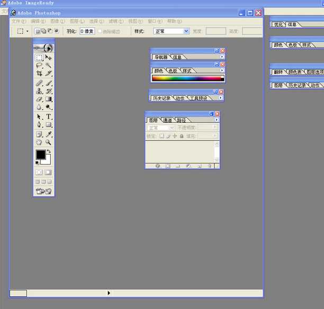The height and width of the screenshot is (309, 324).
Task: Click the layers palette vertical scrollbar
Action: (217, 152)
